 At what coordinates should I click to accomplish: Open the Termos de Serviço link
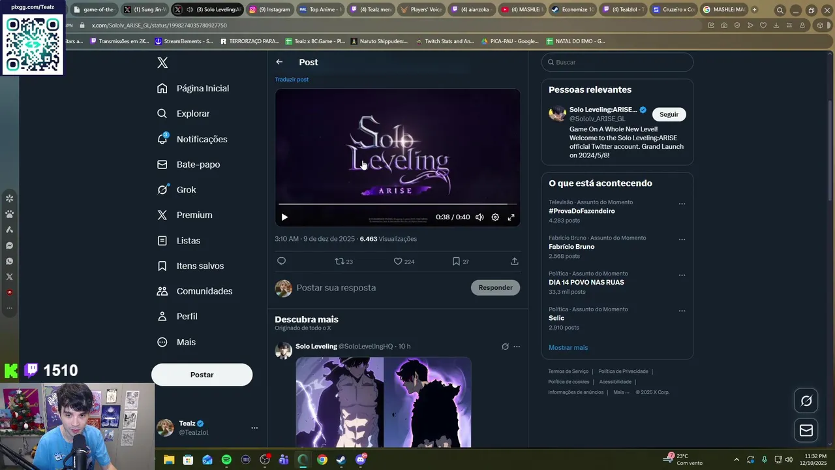pos(568,371)
